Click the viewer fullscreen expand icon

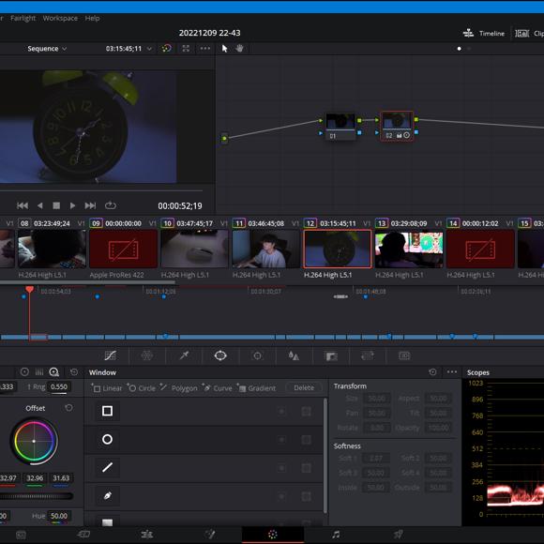[x=186, y=49]
